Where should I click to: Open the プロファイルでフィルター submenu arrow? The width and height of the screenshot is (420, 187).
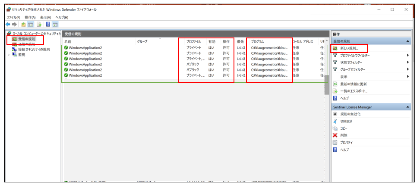pyautogui.click(x=407, y=56)
